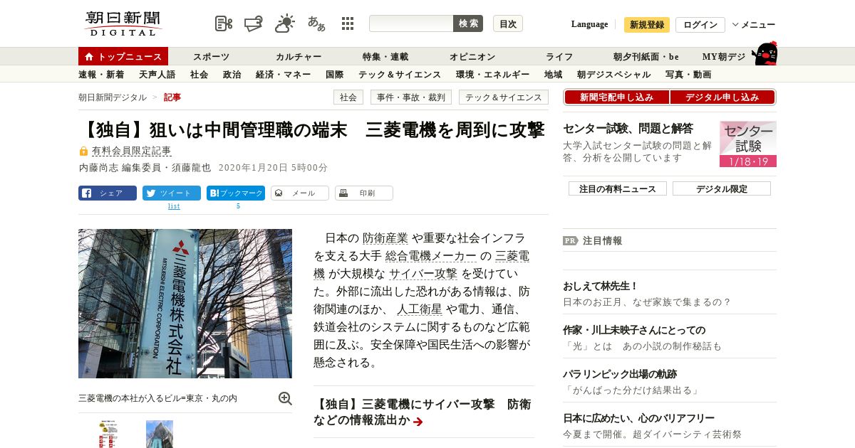Click the テック&サイエンス tag above headline
This screenshot has height=448, width=855.
[504, 97]
